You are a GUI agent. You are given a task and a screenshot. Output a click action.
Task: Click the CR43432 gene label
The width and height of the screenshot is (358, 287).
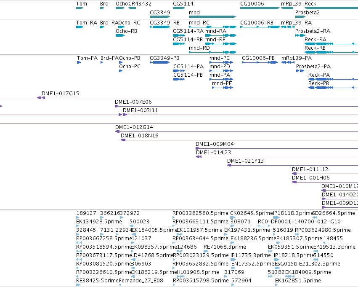click(140, 4)
